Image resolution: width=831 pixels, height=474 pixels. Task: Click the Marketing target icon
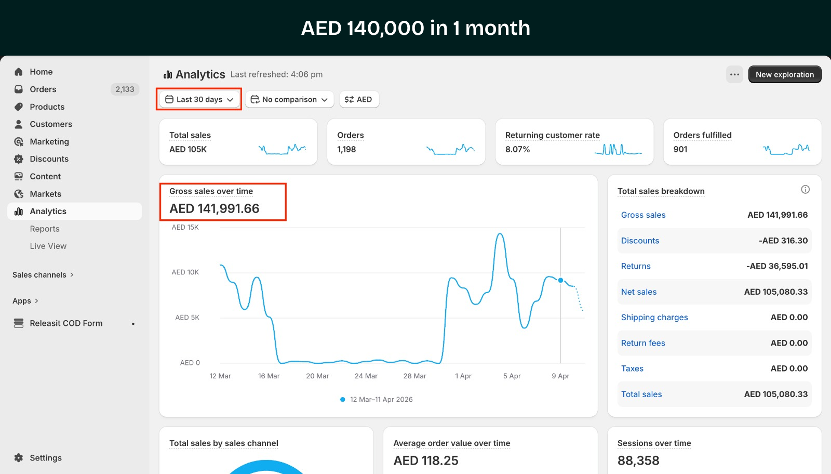(19, 141)
